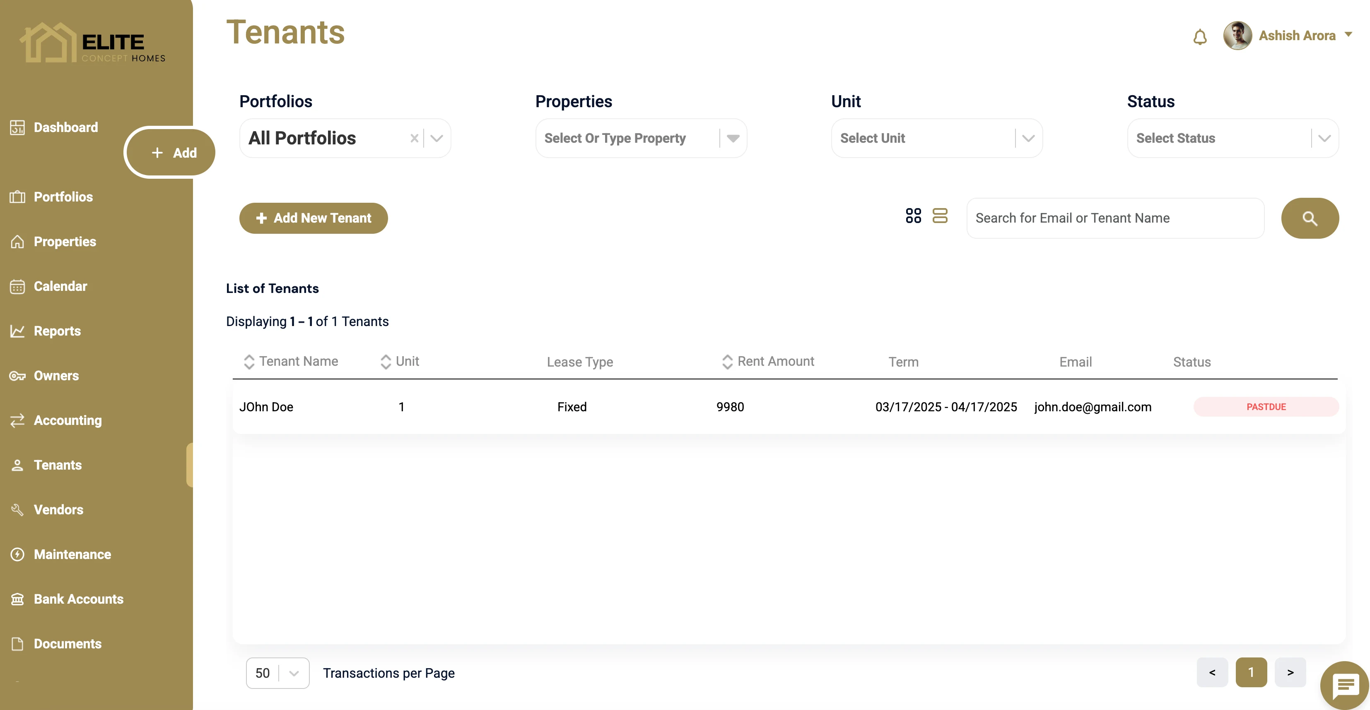Click the Add New Tenant button

click(x=313, y=218)
